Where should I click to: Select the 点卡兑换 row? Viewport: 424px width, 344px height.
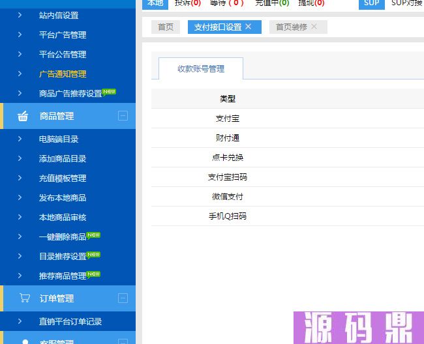[x=288, y=158]
